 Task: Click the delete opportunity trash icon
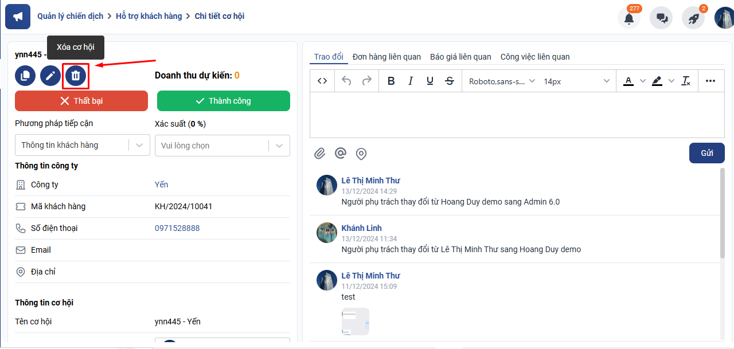tap(75, 76)
